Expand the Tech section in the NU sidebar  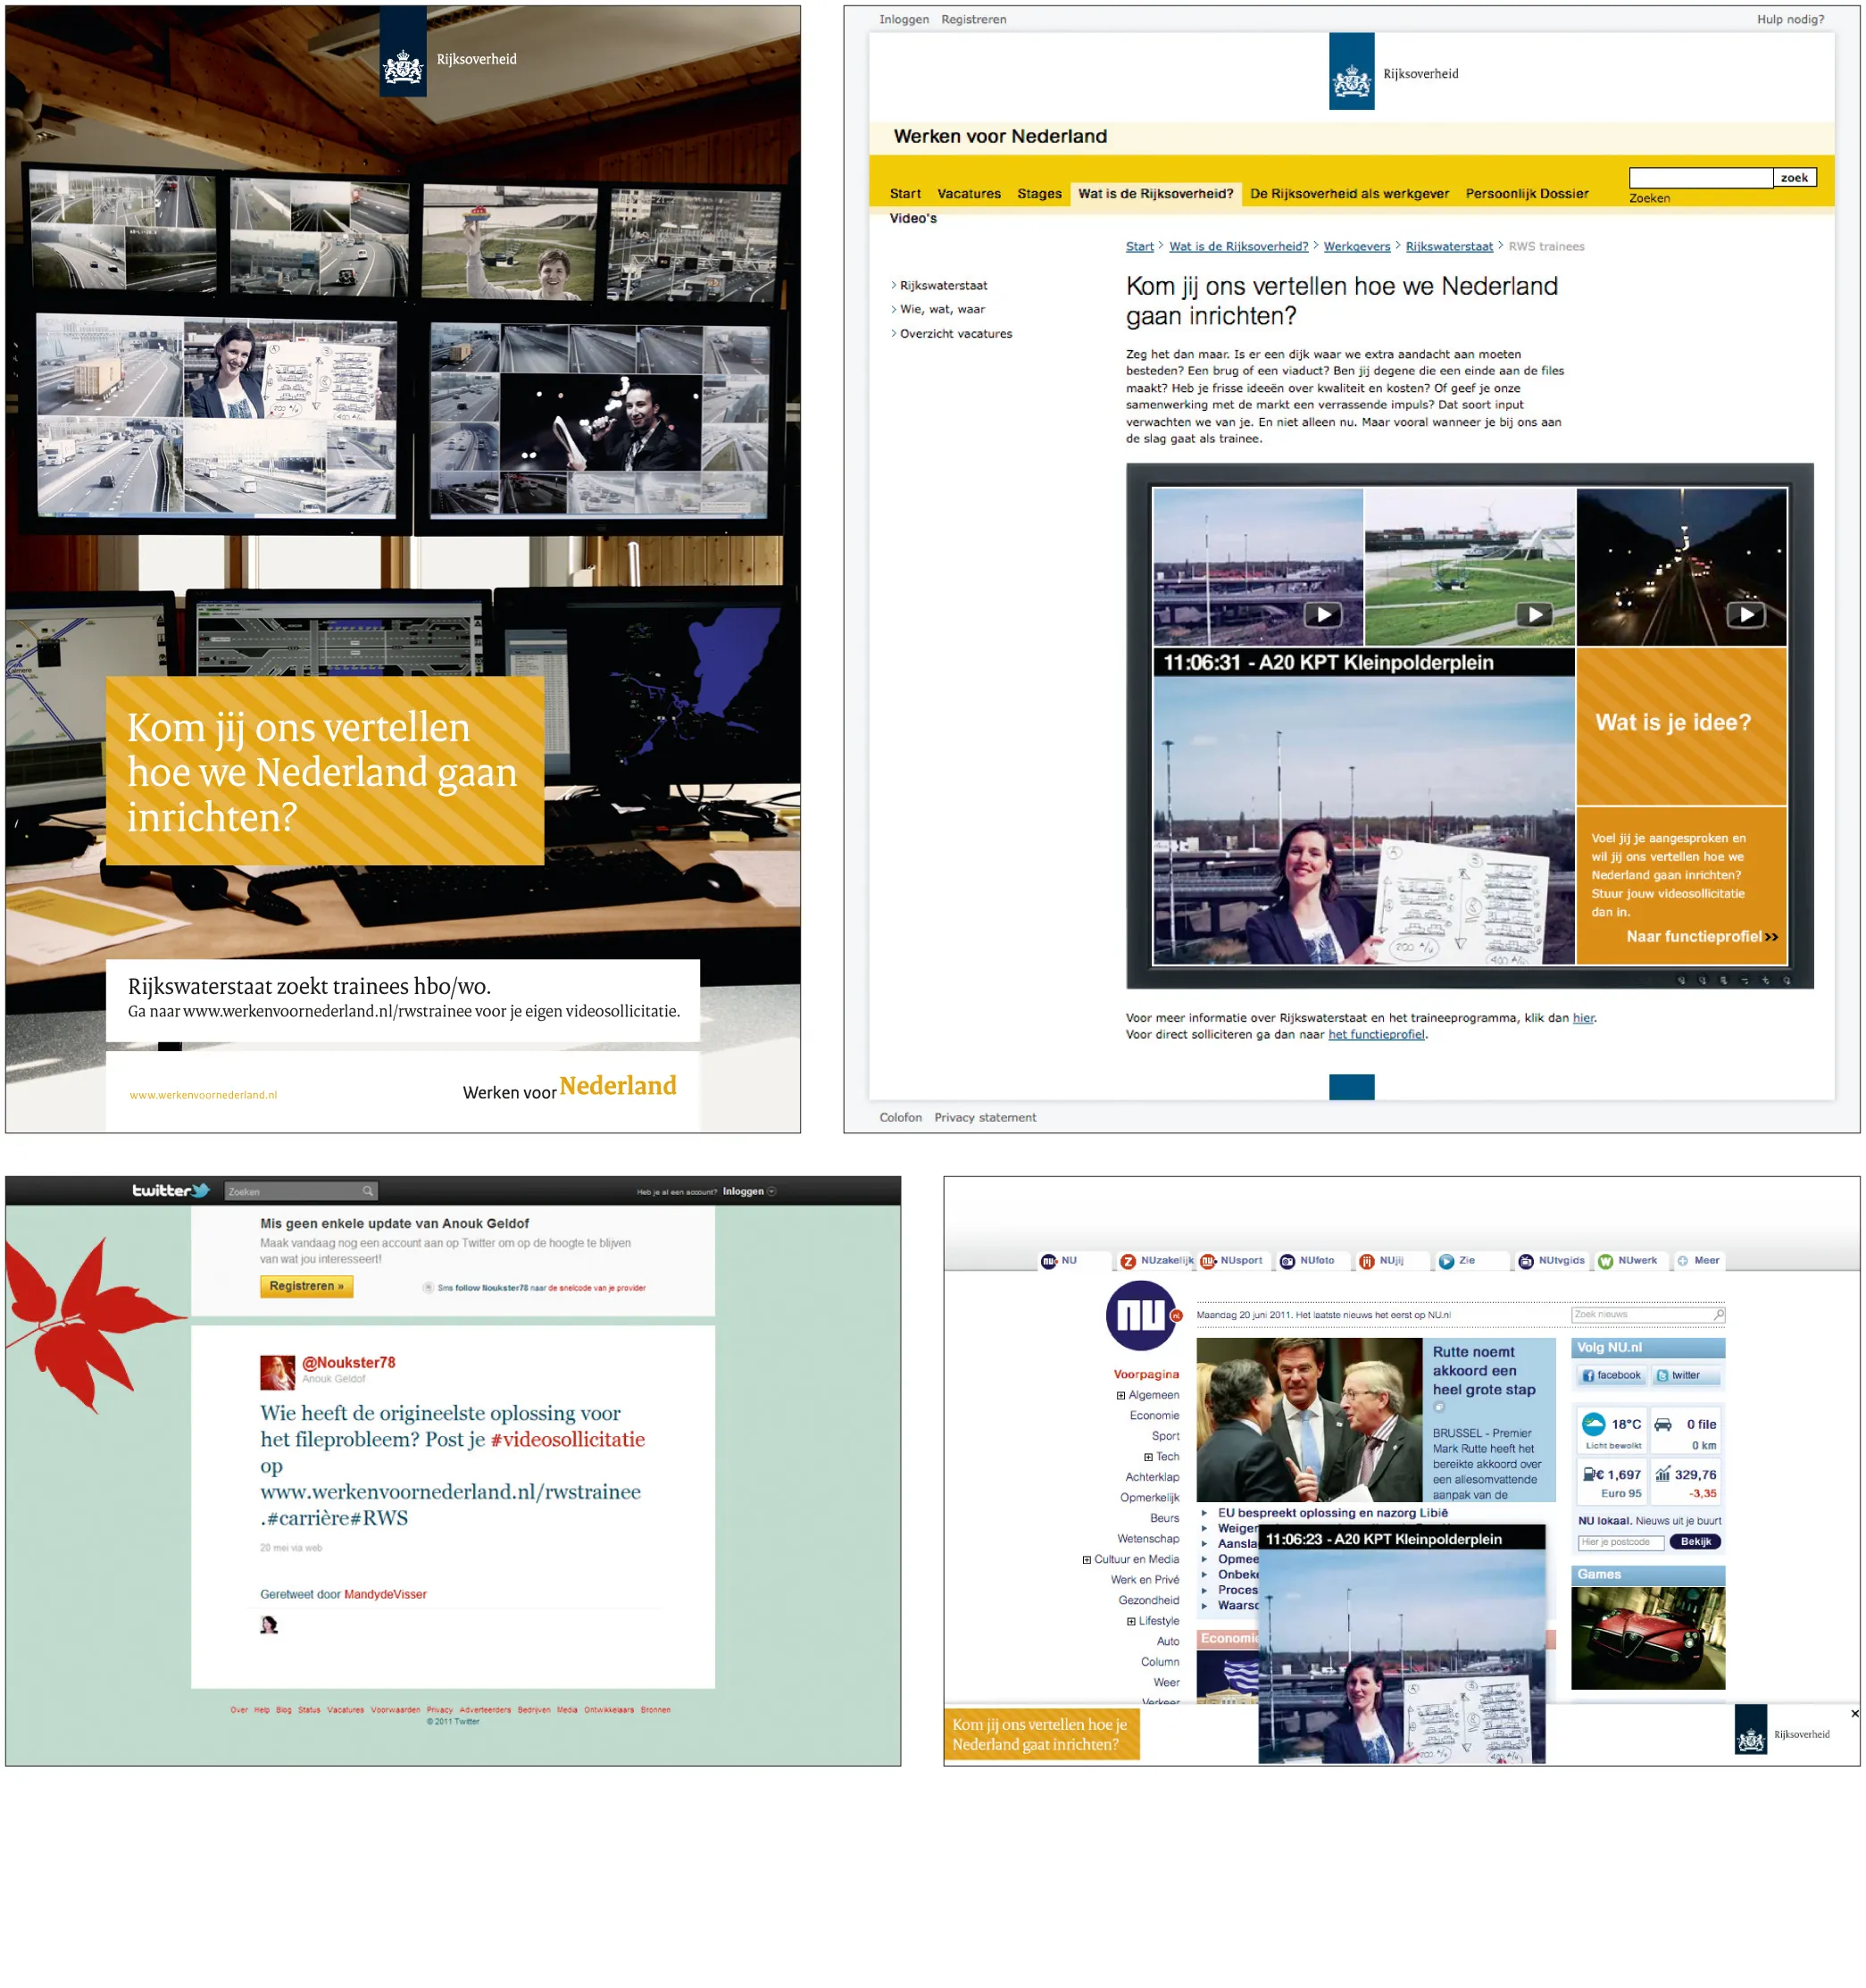[x=1148, y=1457]
